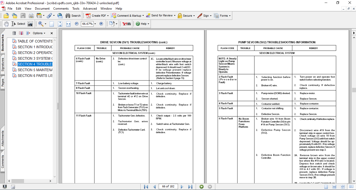Image resolution: width=356 pixels, height=190 pixels.
Task: Click the Save file icon
Action: (23, 16)
